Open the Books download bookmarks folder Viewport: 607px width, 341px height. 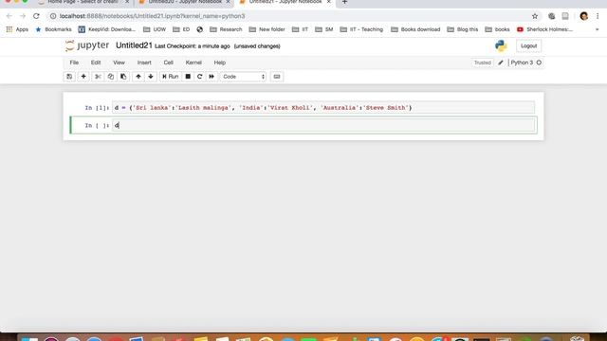415,29
